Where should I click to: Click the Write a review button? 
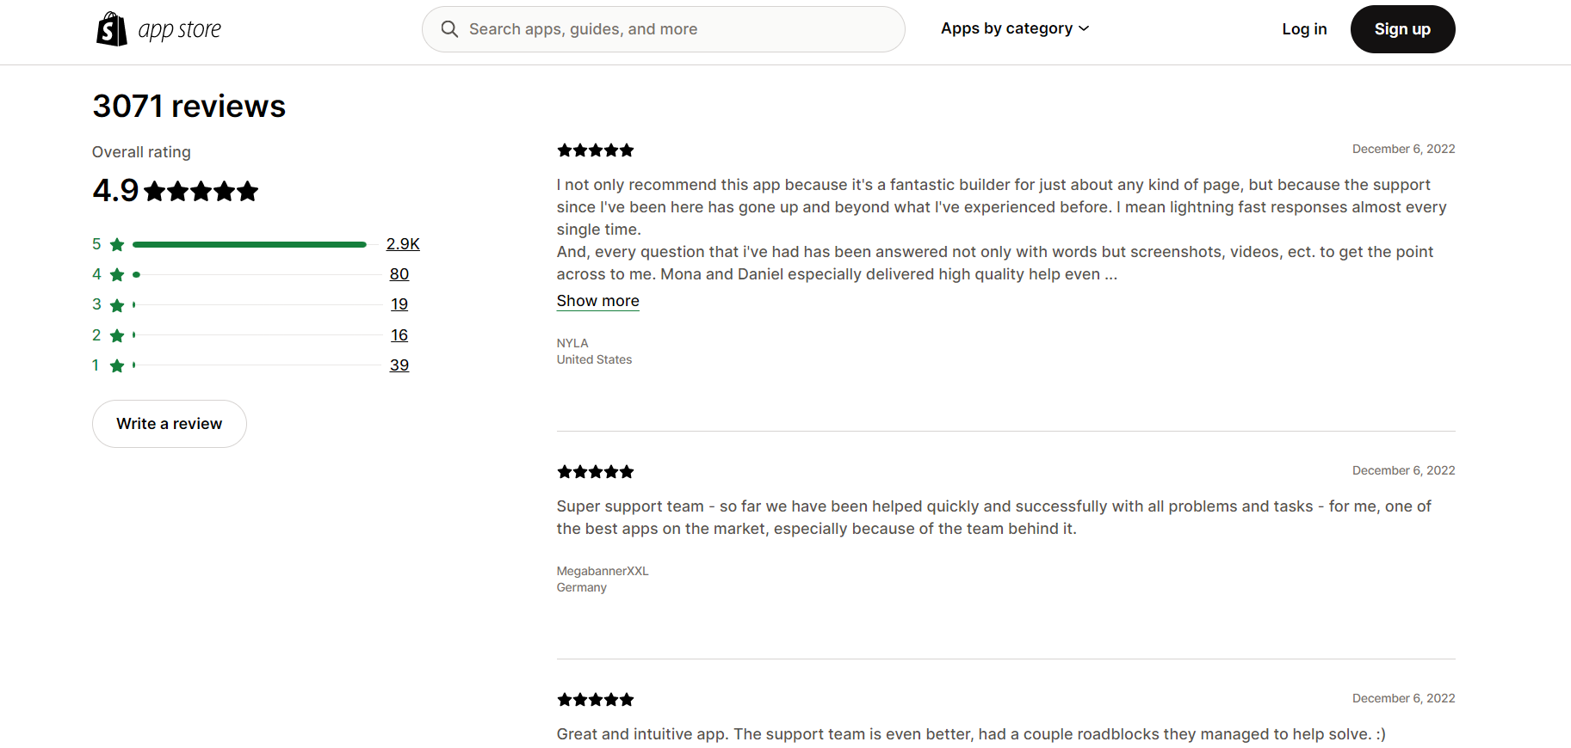pos(170,424)
